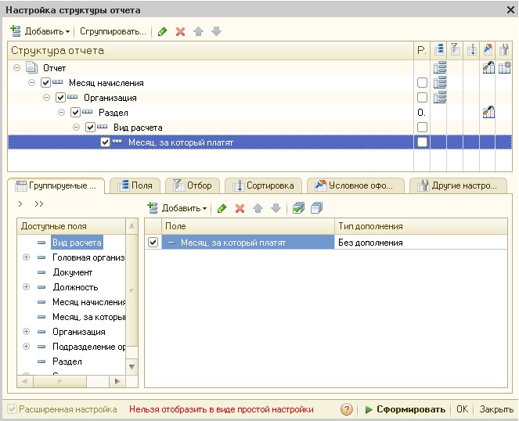This screenshot has width=519, height=421.
Task: Click the sorting column header icon
Action: click(472, 50)
